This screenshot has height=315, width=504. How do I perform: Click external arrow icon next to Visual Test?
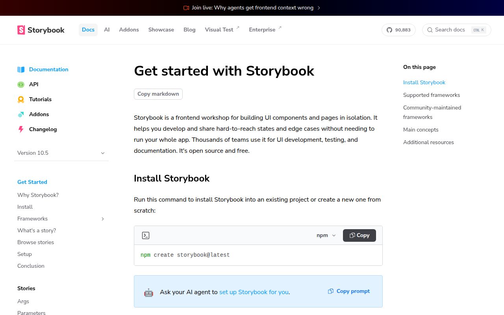238,28
